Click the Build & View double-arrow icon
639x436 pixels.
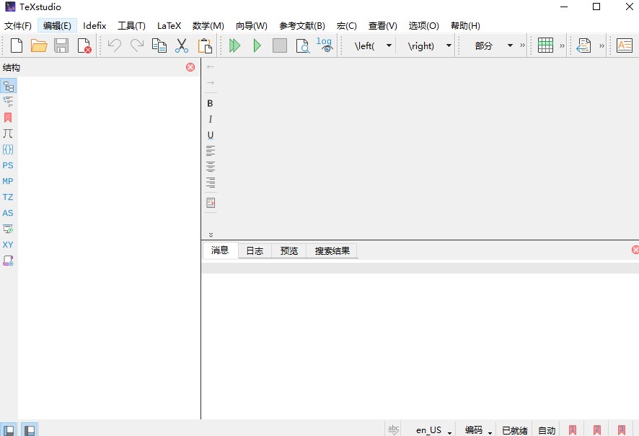pyautogui.click(x=234, y=45)
